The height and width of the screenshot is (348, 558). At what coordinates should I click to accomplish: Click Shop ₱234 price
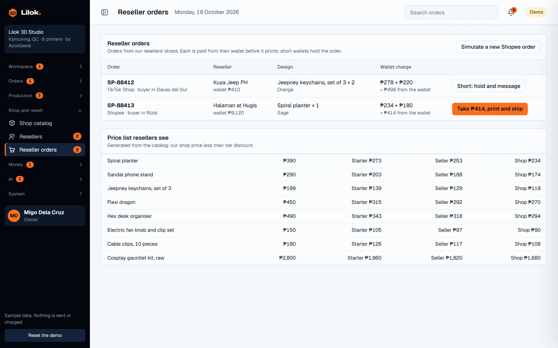527,161
